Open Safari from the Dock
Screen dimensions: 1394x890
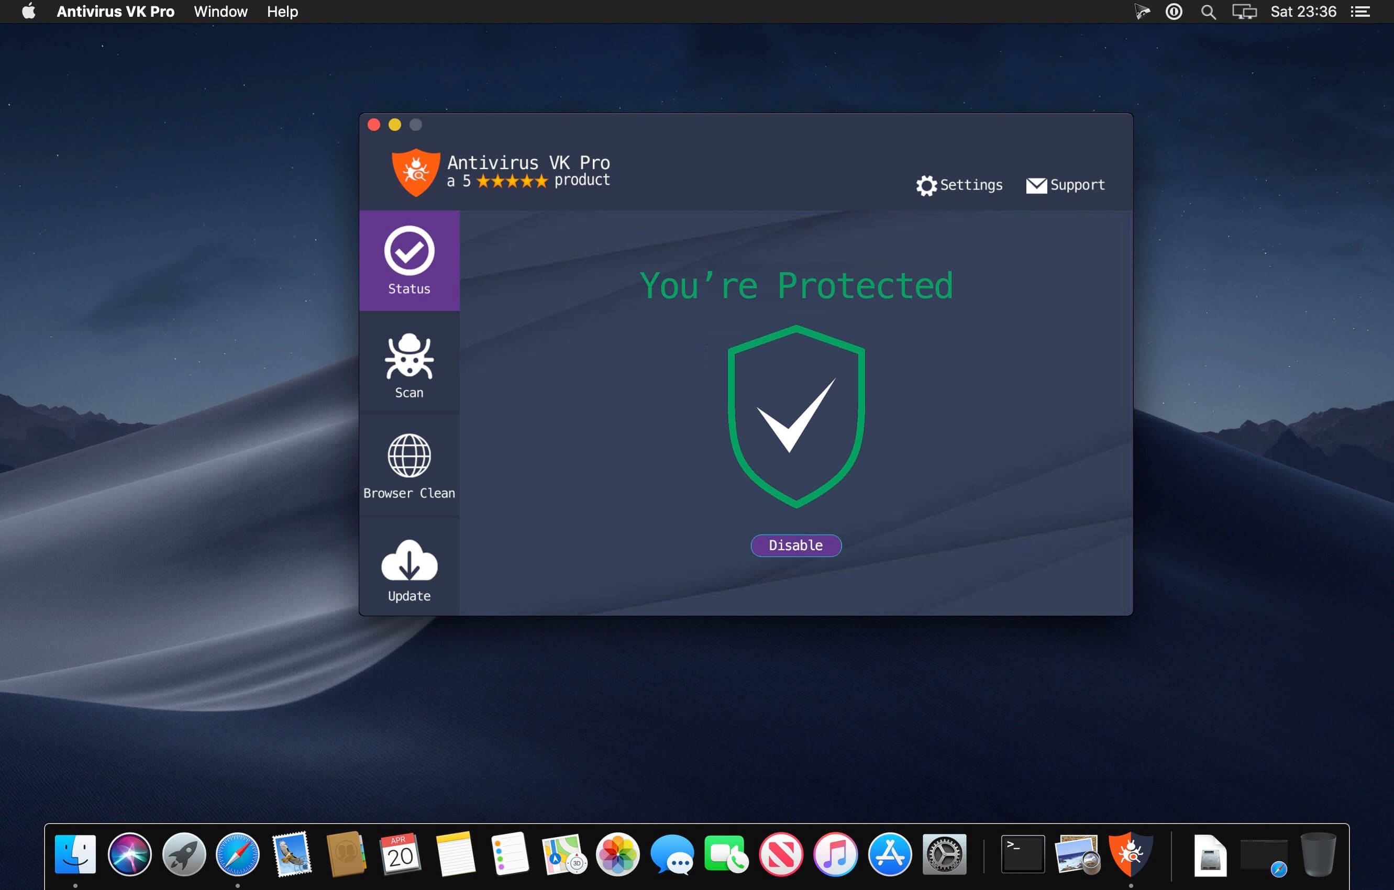238,854
